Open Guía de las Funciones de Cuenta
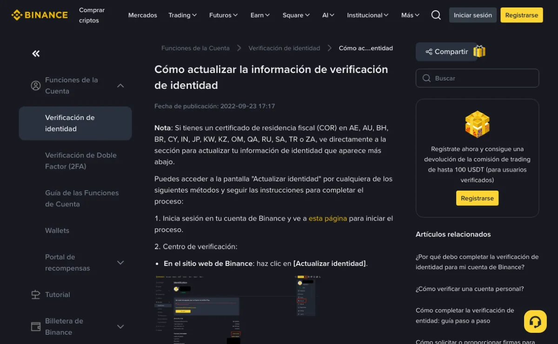Viewport: 558px width, 344px height. [82, 198]
